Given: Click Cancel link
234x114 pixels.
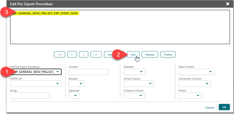Looking at the screenshot, I should [210, 107].
